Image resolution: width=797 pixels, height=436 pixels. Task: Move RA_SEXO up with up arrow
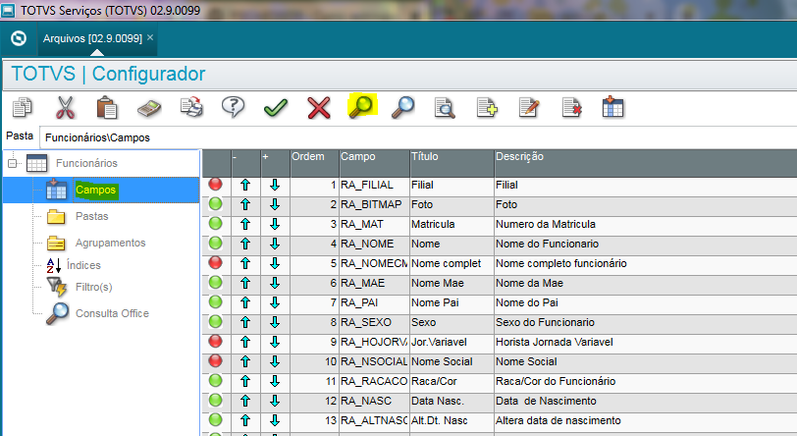pos(245,322)
